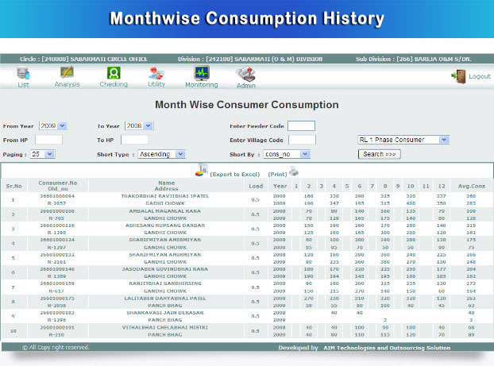This screenshot has width=494, height=366.
Task: Click the Logout door icon
Action: point(459,75)
